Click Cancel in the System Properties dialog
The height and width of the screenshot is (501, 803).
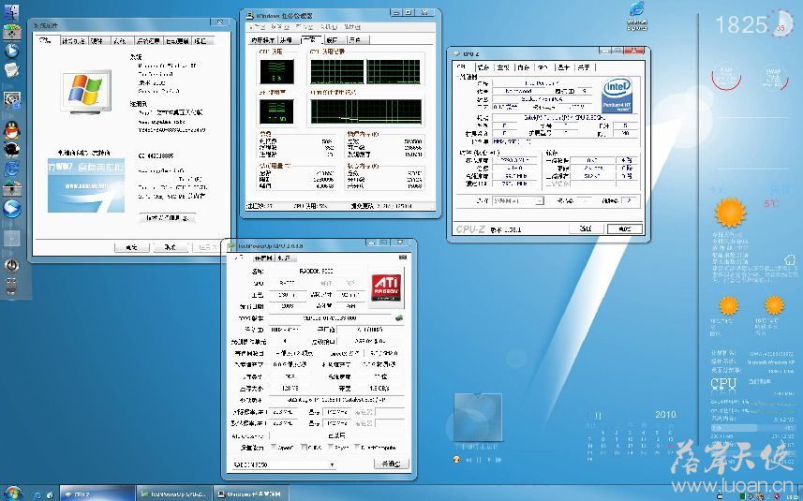[x=171, y=247]
